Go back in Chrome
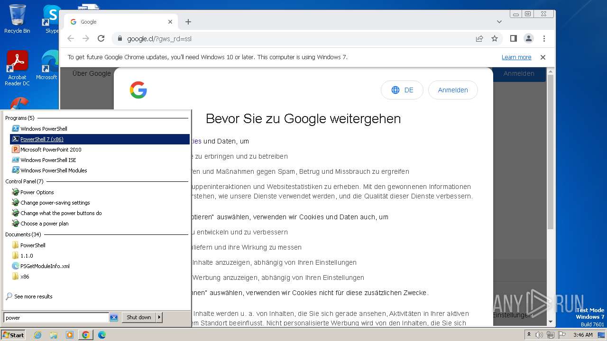The height and width of the screenshot is (341, 607). [71, 39]
